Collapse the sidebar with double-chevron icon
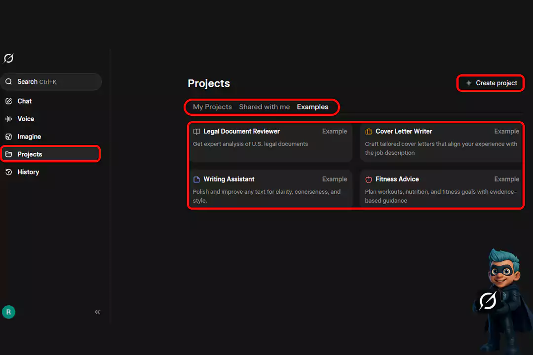Viewport: 533px width, 355px height. point(97,312)
